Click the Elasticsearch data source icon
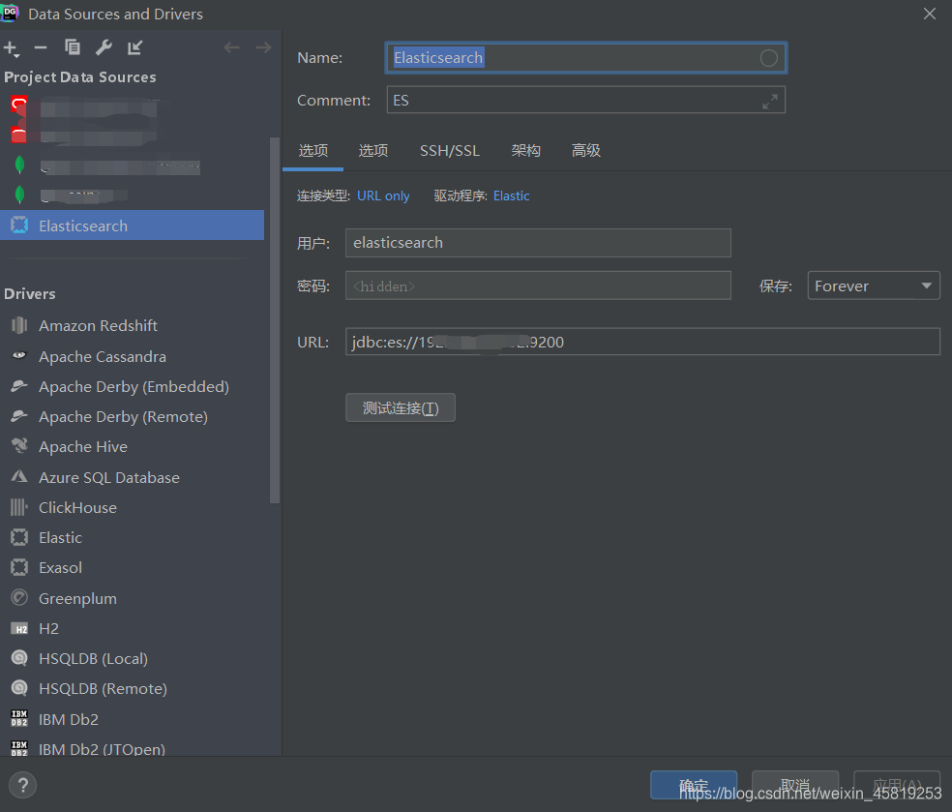This screenshot has height=812, width=952. coord(19,226)
